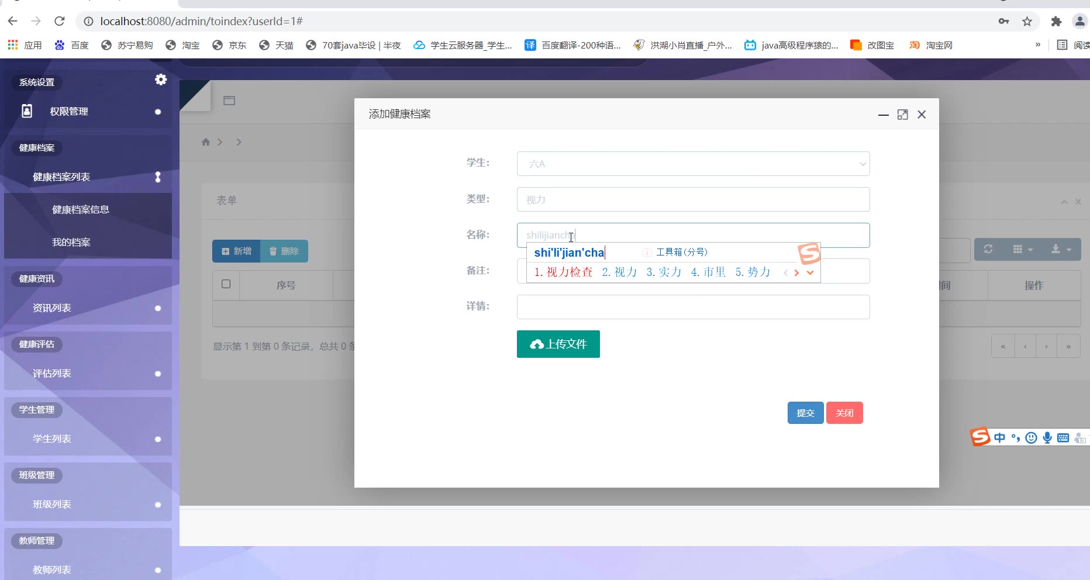This screenshot has height=580, width=1090.
Task: Open the student dropdown selector
Action: (693, 164)
